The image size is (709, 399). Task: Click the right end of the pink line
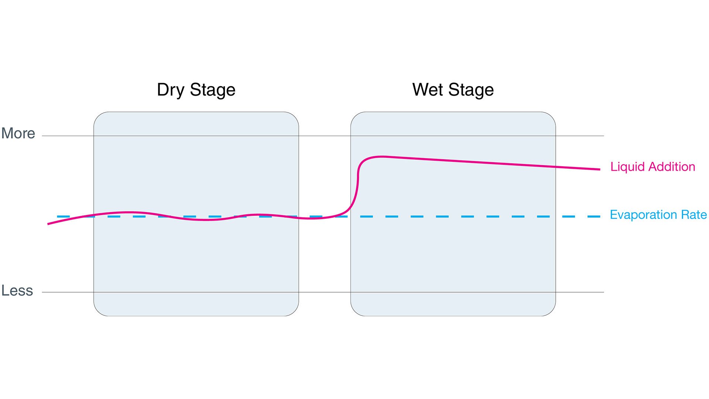(597, 169)
